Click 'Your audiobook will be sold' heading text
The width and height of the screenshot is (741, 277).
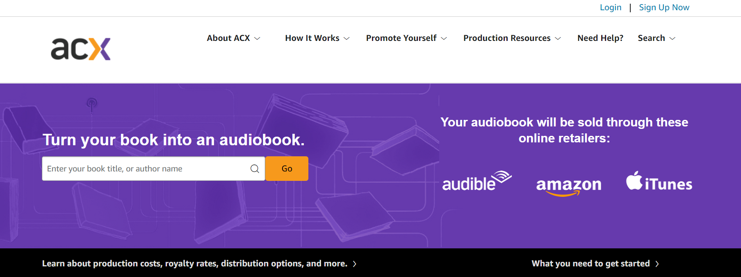pos(564,130)
